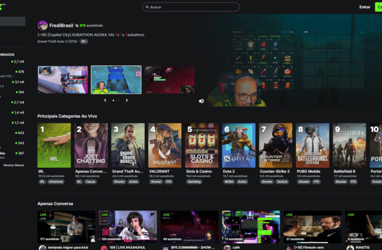Click FPS tag under VALORANT
382x250 pixels.
tap(169, 182)
